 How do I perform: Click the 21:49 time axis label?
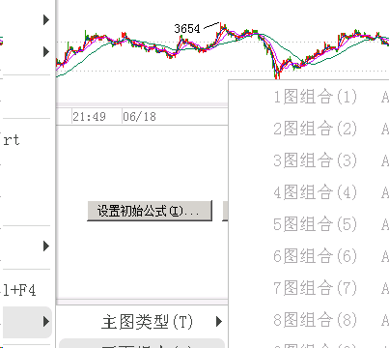[x=89, y=116]
